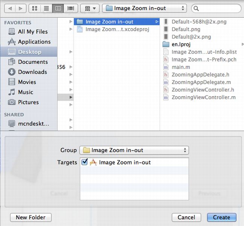Select the Image Zoom...t.xcodeproj file

(x=117, y=29)
